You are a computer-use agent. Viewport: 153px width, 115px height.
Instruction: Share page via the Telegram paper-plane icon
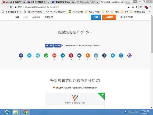(38, 55)
